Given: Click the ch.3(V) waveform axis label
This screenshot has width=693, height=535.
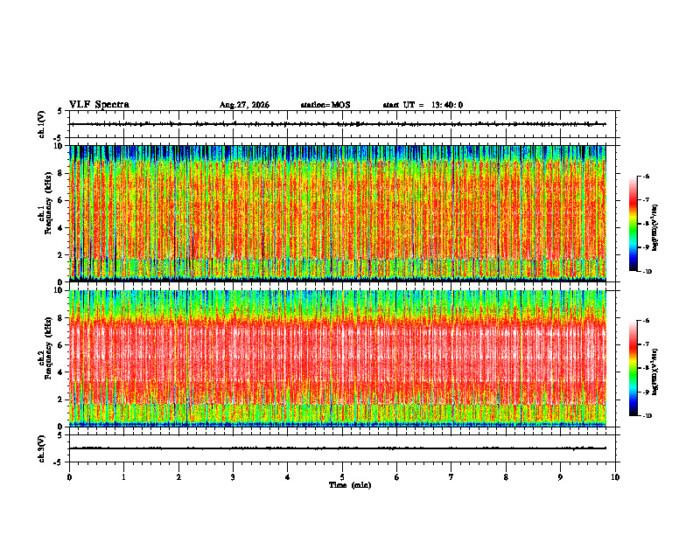Looking at the screenshot, I should click(42, 448).
